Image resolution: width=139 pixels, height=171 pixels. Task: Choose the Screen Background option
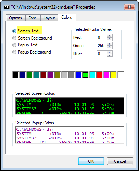(14, 38)
